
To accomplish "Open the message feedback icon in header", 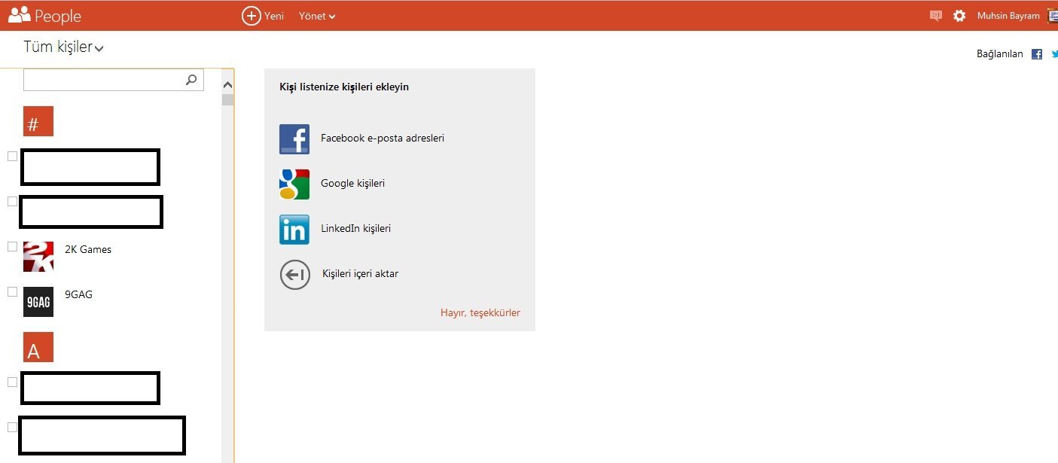I will 936,16.
